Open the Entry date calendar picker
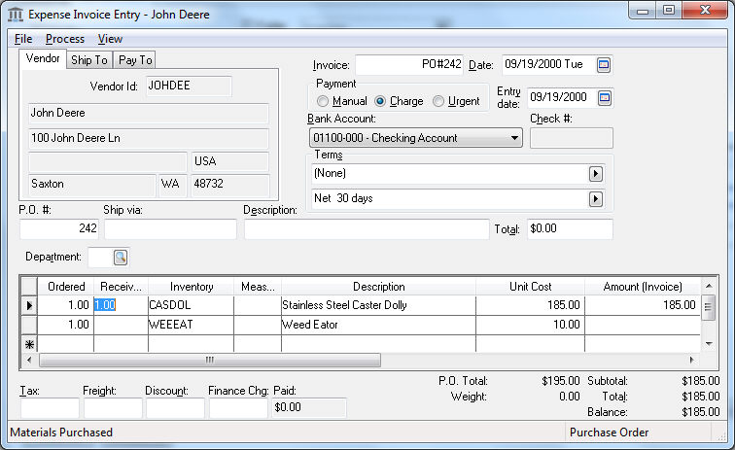Screen dimensions: 735x450 coord(604,98)
